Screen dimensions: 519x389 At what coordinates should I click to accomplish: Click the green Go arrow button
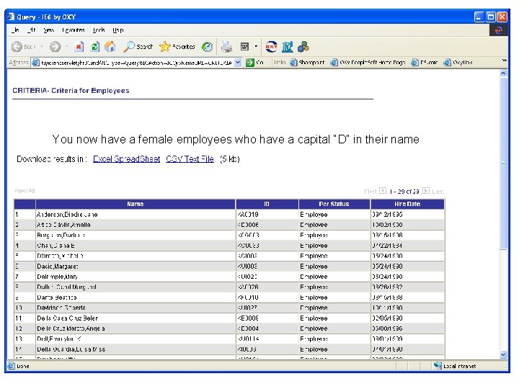[x=250, y=62]
